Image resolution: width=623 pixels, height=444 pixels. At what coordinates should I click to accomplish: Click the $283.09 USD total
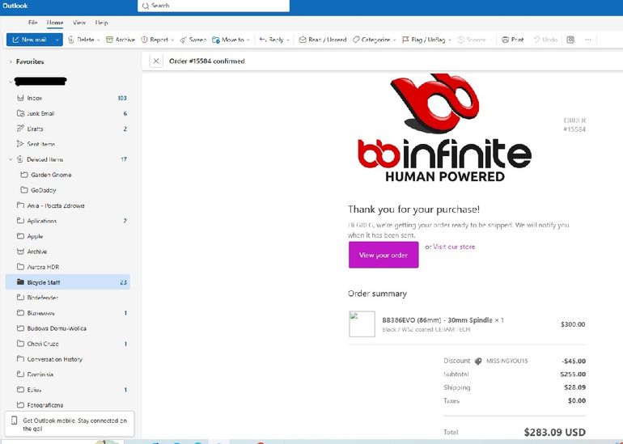[x=555, y=432]
